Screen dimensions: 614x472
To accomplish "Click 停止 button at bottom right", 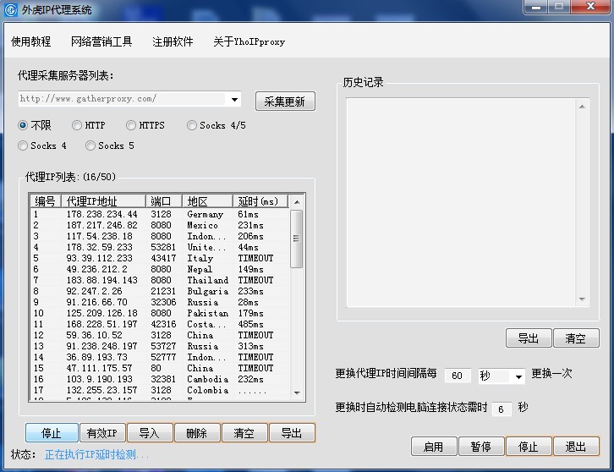I will [529, 447].
